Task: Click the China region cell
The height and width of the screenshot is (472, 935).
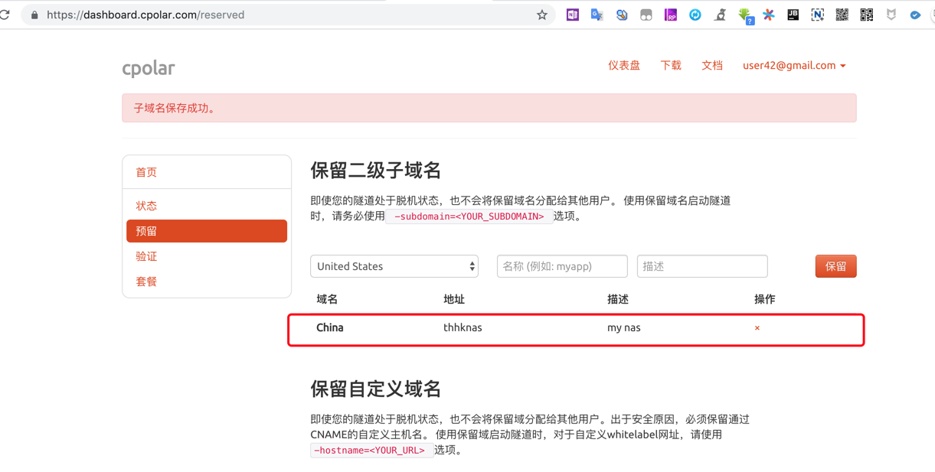Action: tap(330, 327)
